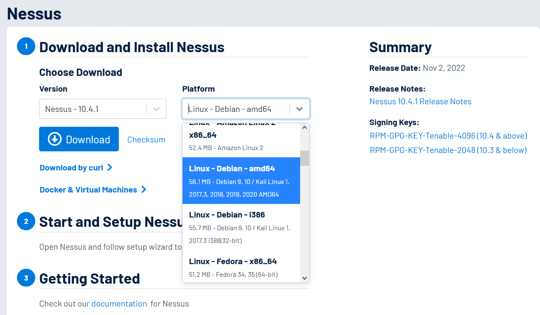540x315 pixels.
Task: Expand Download by curl section
Action: click(76, 167)
